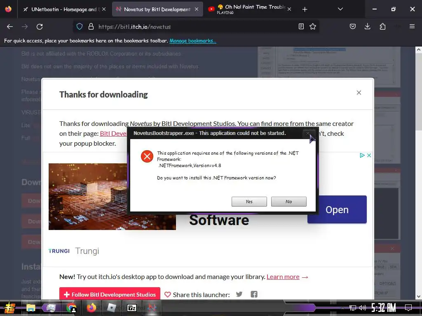The width and height of the screenshot is (422, 316).
Task: Switch to the UNetbootin tab
Action: click(x=65, y=9)
